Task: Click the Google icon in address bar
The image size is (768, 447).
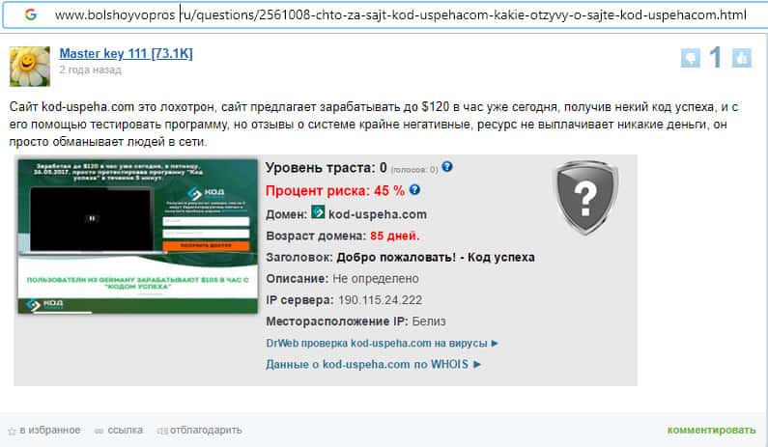Action: [x=31, y=14]
